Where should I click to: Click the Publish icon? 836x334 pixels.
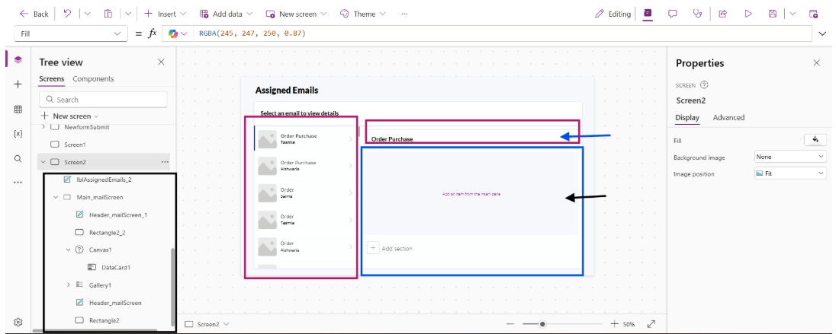(813, 14)
